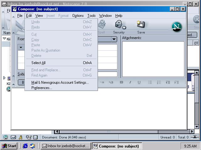
Task: Open the From account dropdown arrow
Action: (x=114, y=39)
